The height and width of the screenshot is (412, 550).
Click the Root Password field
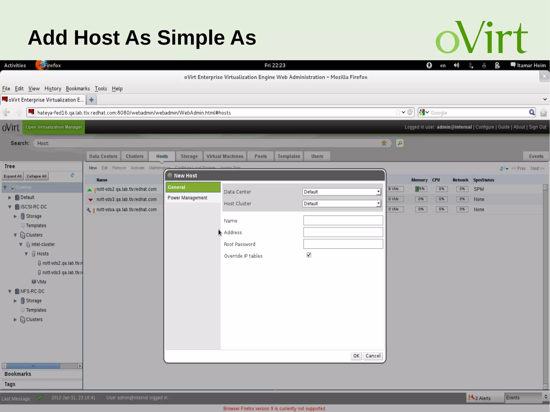pyautogui.click(x=343, y=244)
